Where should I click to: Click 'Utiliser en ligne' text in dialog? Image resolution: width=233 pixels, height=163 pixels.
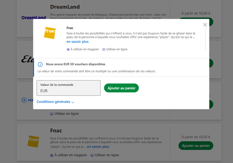click(x=117, y=49)
